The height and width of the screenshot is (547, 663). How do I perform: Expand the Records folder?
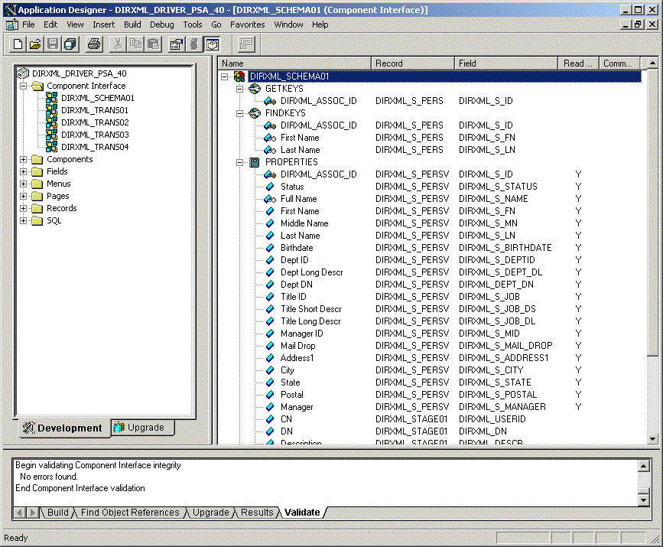click(x=24, y=207)
